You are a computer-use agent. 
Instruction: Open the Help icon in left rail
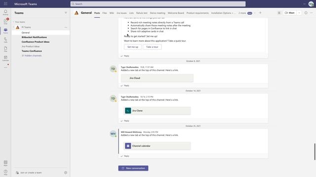tap(5, 172)
